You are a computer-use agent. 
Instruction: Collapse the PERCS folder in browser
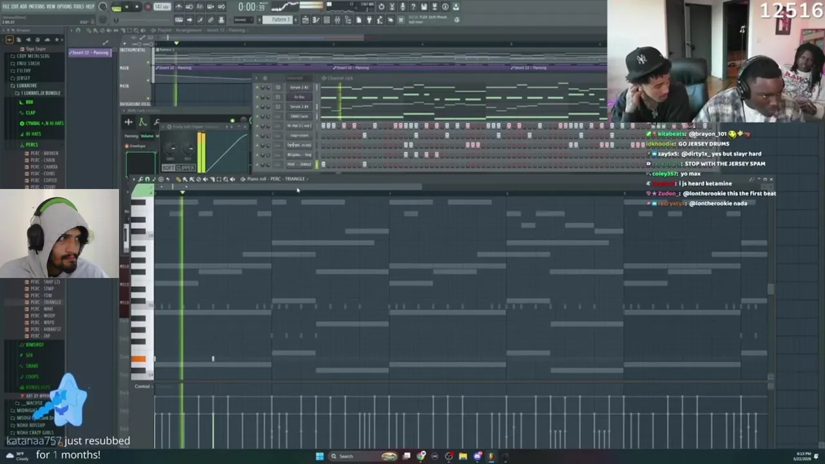coord(32,144)
